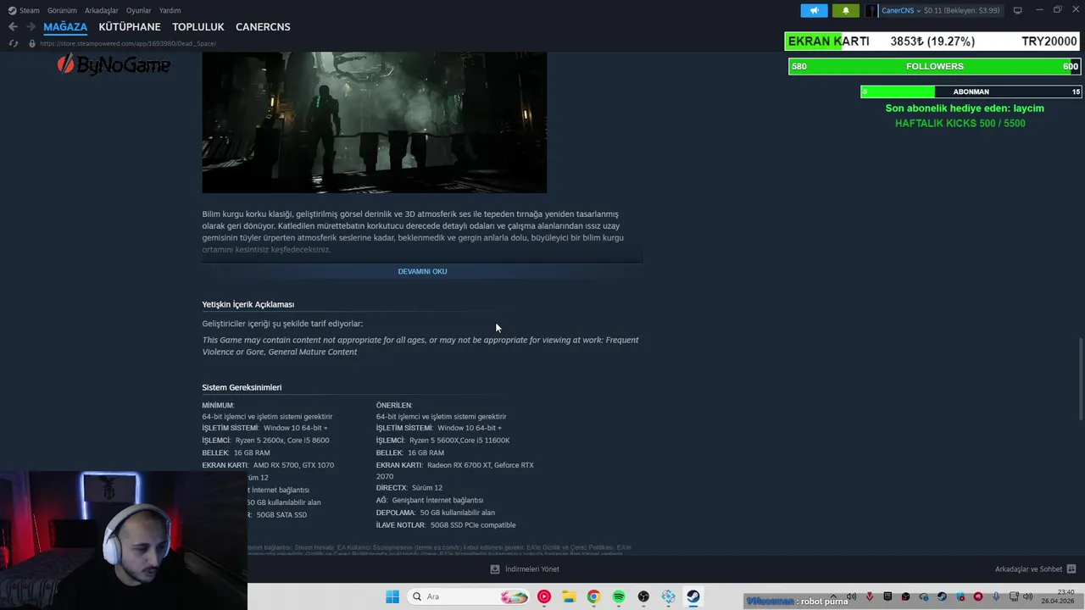
Task: Open OBS Studio from the taskbar
Action: tap(643, 596)
